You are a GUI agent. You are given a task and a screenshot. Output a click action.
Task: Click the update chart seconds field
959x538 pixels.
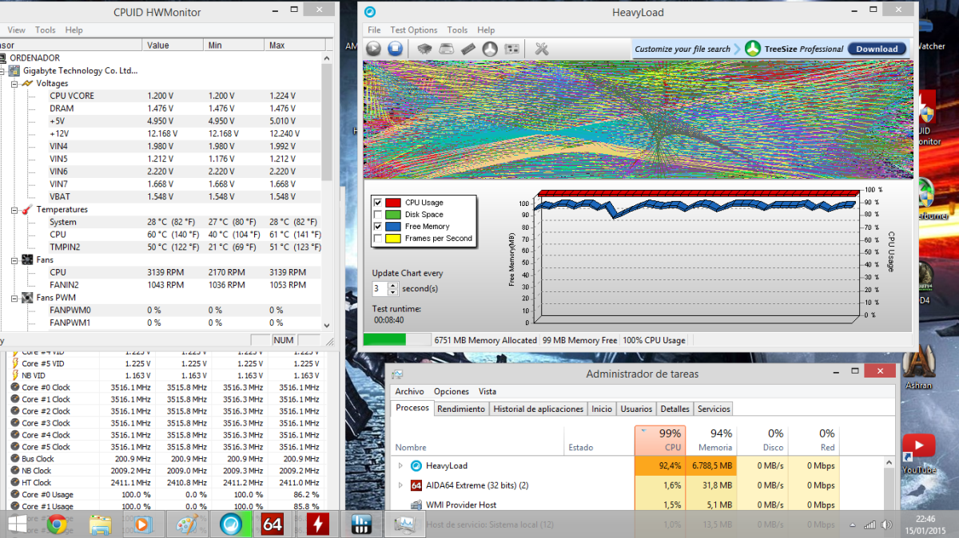(380, 289)
